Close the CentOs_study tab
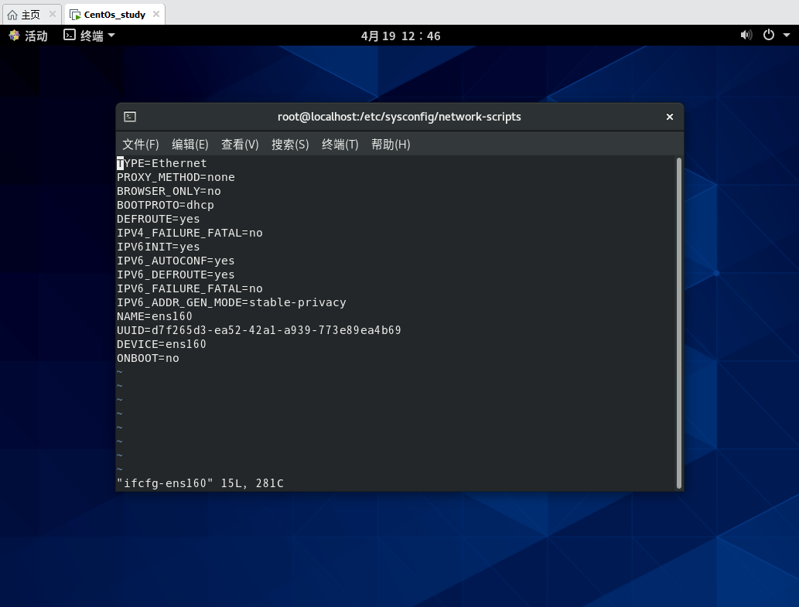The width and height of the screenshot is (799, 607). click(x=155, y=14)
